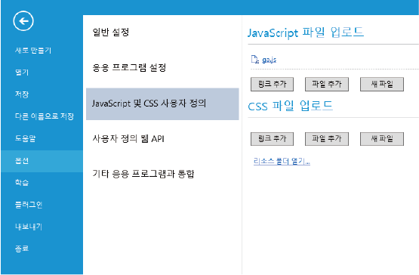Screen dimensions: 419x275
Task: Click 링크 추가 under JavaScript 파일 업로드
Action: [272, 85]
